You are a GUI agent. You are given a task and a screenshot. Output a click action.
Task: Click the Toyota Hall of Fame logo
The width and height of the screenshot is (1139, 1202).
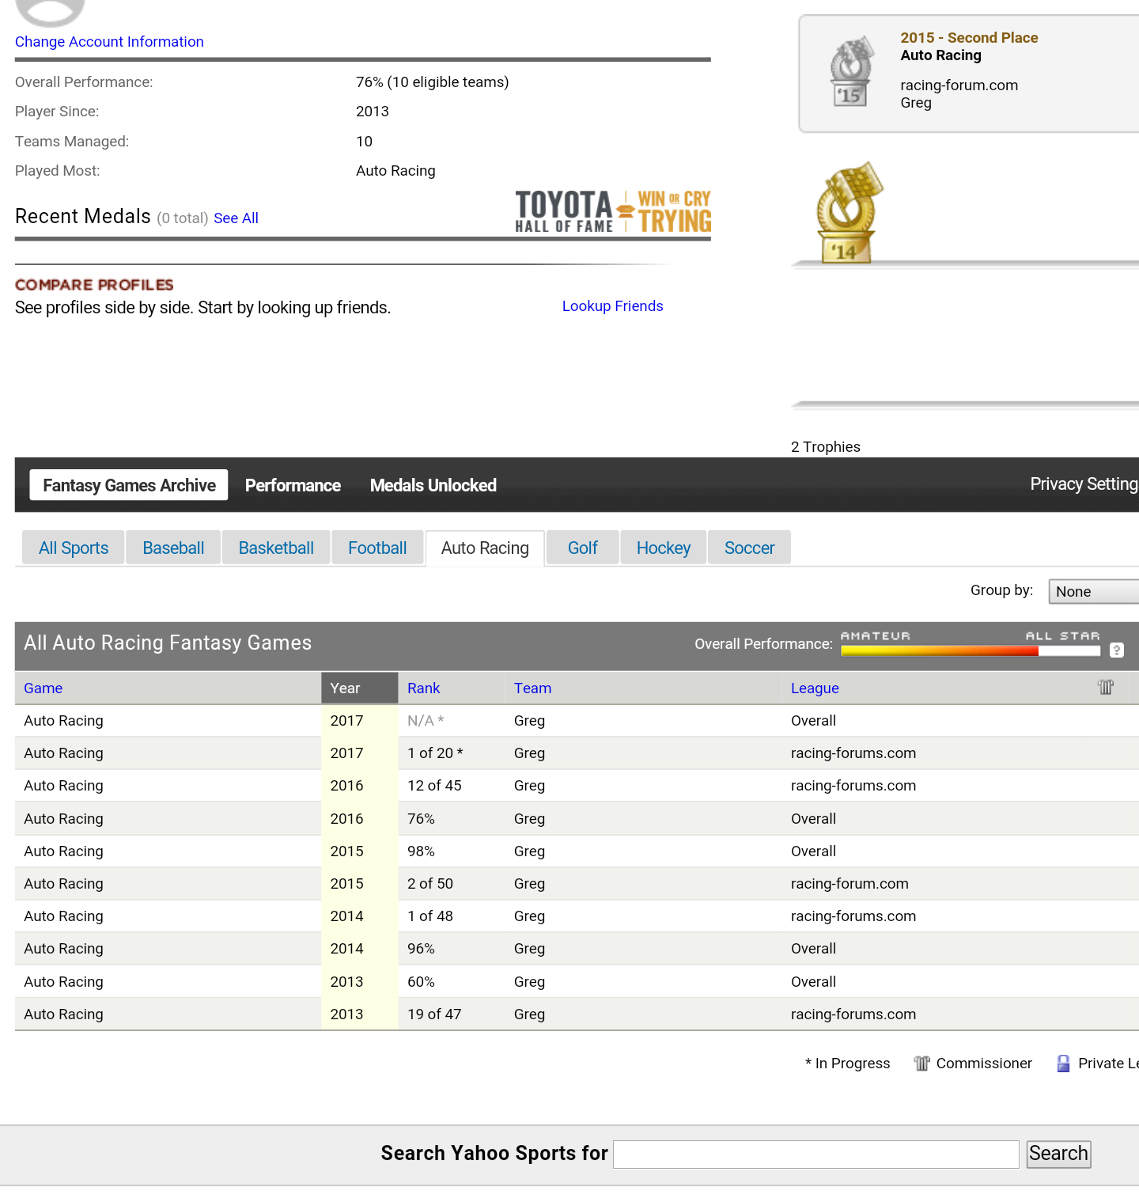(x=612, y=211)
